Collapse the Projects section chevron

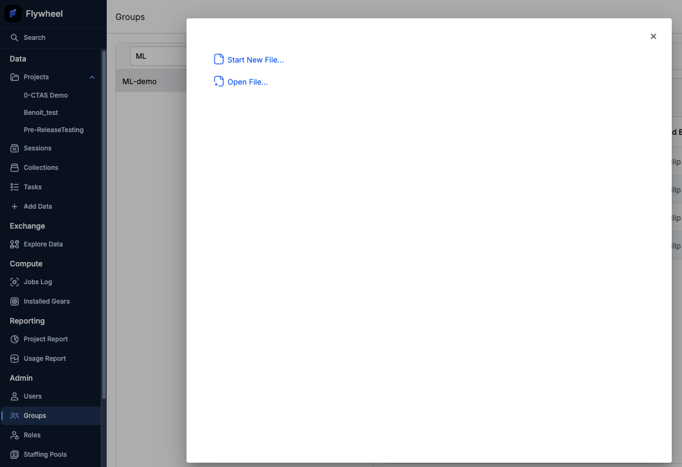(92, 77)
